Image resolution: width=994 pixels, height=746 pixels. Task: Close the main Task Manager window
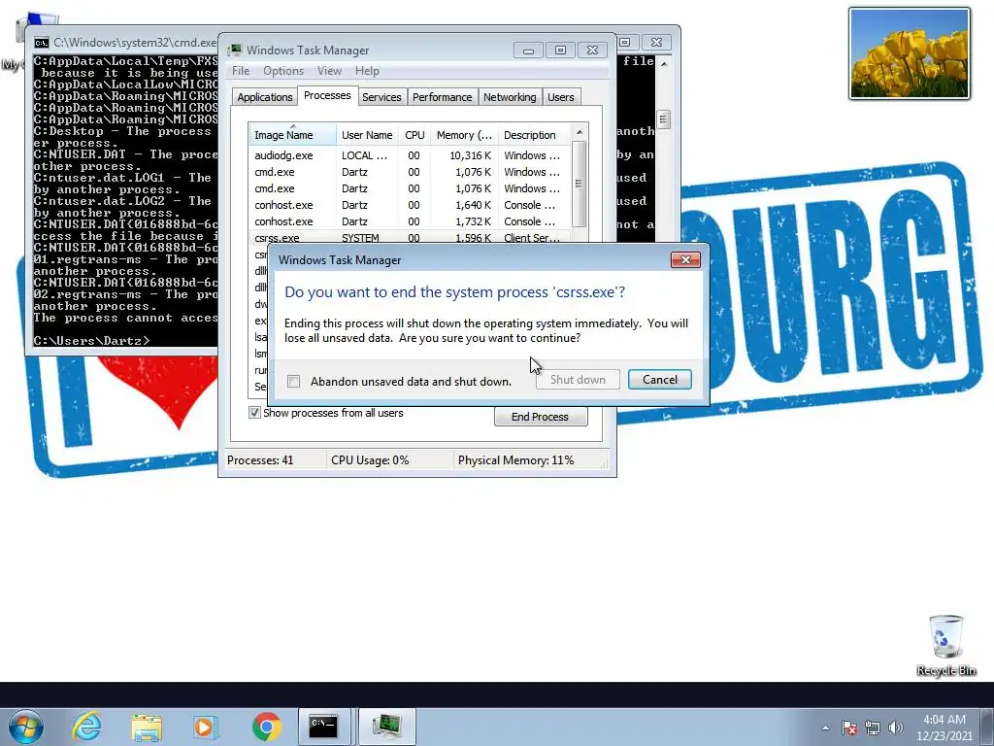coord(592,51)
